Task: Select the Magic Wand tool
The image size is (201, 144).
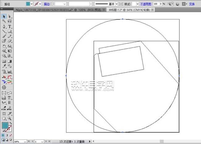Action: coord(4,21)
